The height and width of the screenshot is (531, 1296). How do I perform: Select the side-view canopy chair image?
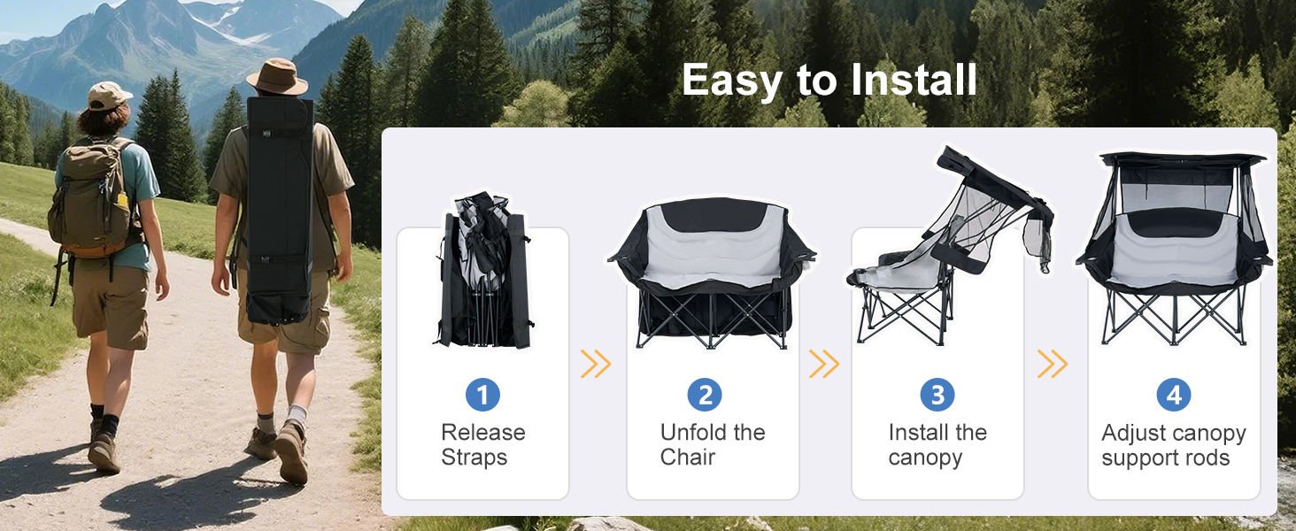[x=950, y=246]
